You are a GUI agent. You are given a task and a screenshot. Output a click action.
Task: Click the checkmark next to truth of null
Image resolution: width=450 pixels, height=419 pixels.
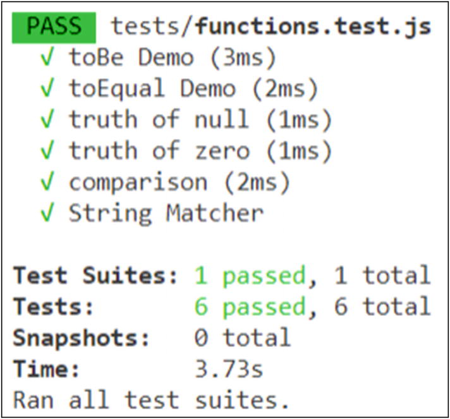pyautogui.click(x=47, y=120)
